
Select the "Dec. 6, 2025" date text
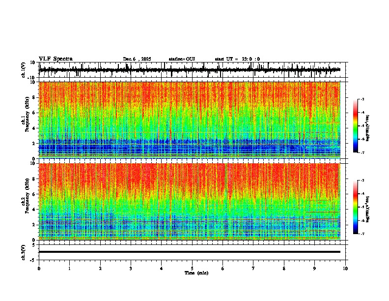[137, 59]
